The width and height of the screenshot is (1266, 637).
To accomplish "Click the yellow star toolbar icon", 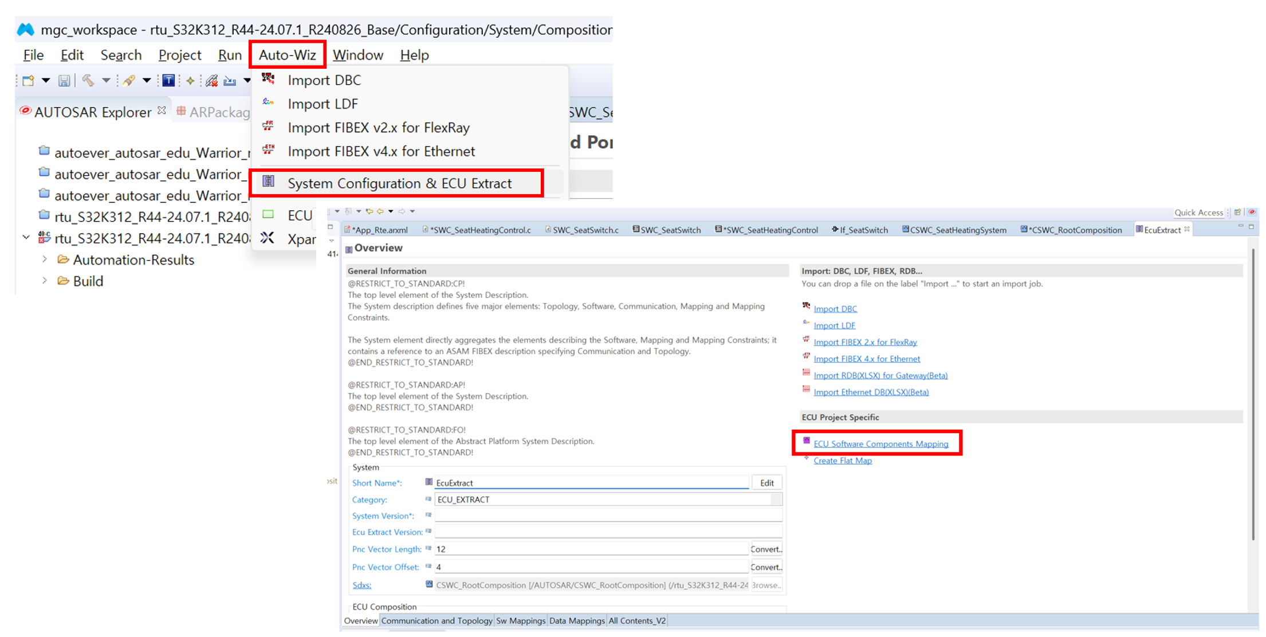I will click(x=190, y=81).
